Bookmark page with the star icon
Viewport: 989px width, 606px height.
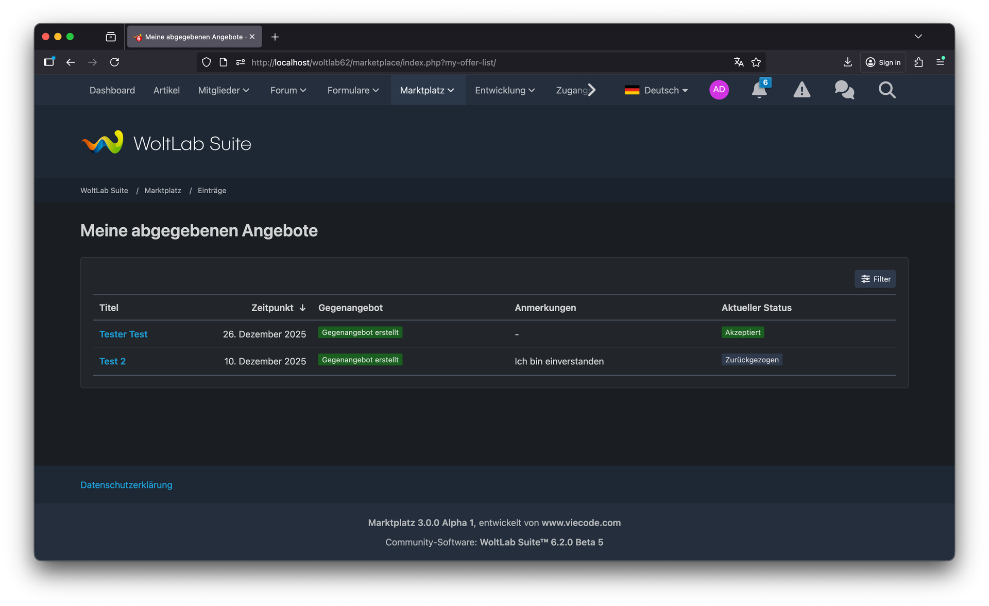coord(756,62)
